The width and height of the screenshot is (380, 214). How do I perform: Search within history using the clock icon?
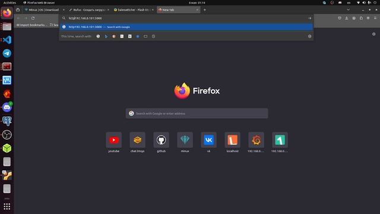153,36
